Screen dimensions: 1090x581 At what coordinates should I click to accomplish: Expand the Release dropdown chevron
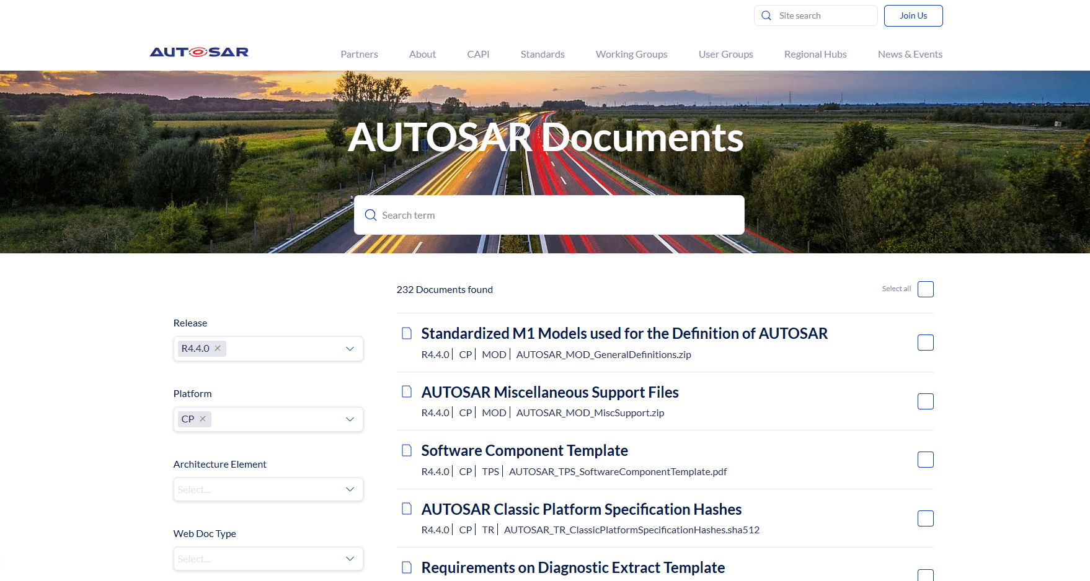[350, 349]
